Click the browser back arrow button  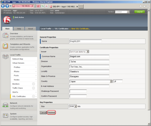point(3,6)
